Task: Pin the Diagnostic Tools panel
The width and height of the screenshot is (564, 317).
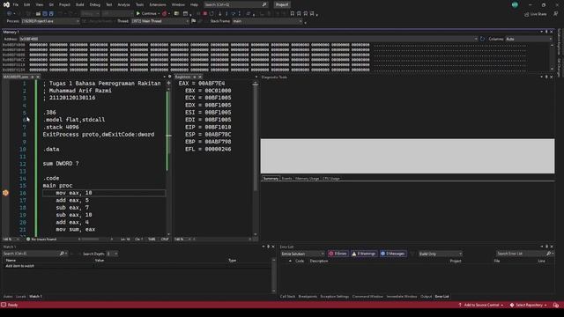Action: [546, 77]
